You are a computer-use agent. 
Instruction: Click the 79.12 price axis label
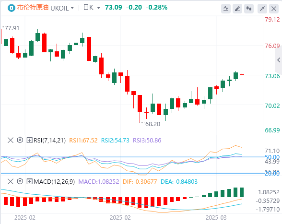[272, 20]
